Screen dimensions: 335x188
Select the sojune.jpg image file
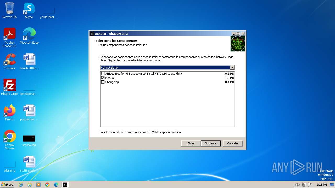point(29,140)
